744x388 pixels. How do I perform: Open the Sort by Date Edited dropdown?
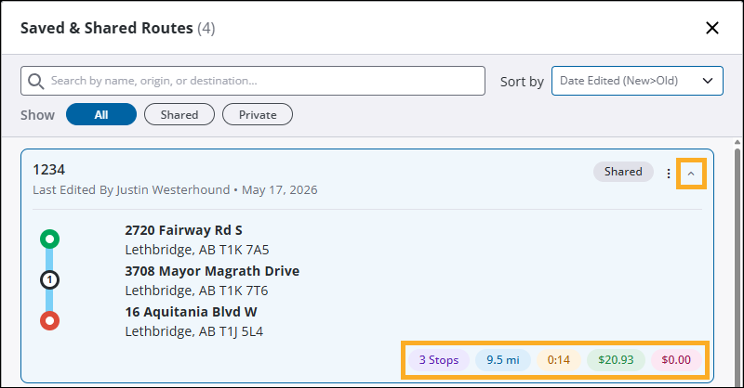click(637, 81)
